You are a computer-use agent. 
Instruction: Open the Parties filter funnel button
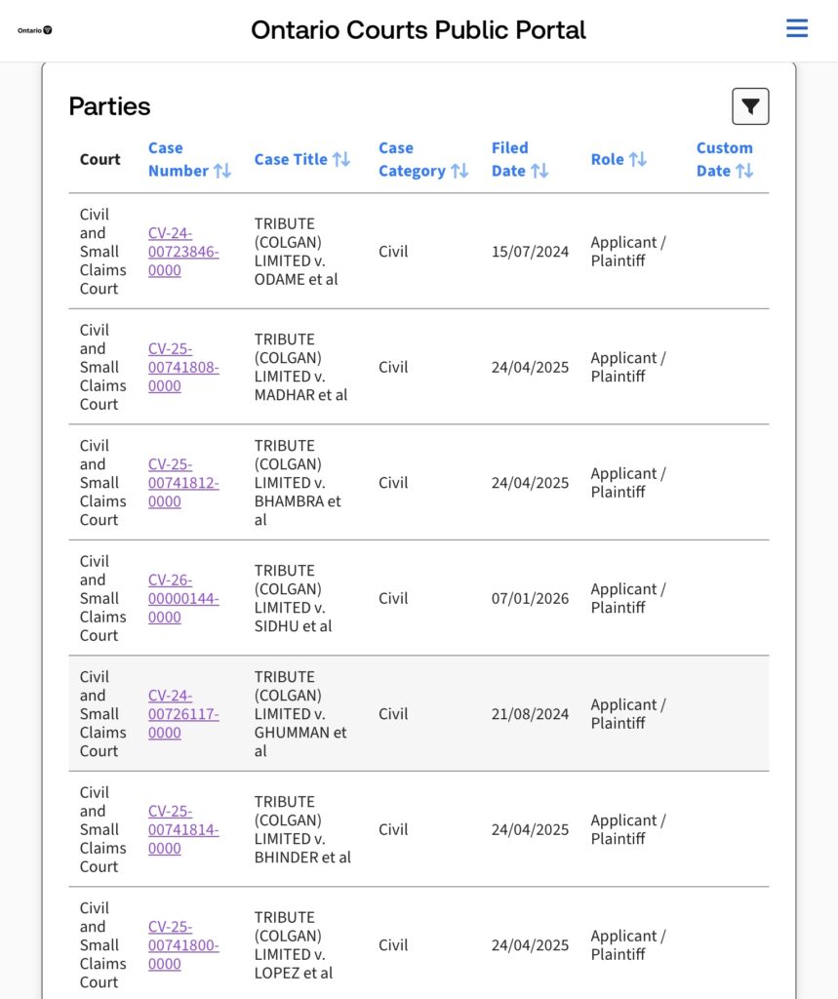pos(750,106)
